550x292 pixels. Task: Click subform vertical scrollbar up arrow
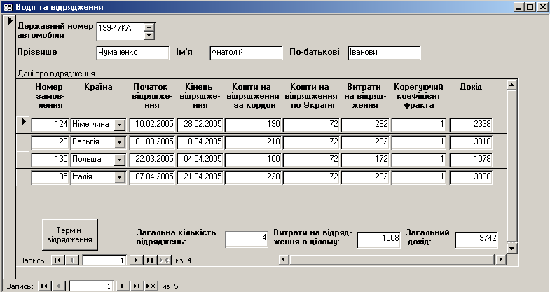[512, 85]
